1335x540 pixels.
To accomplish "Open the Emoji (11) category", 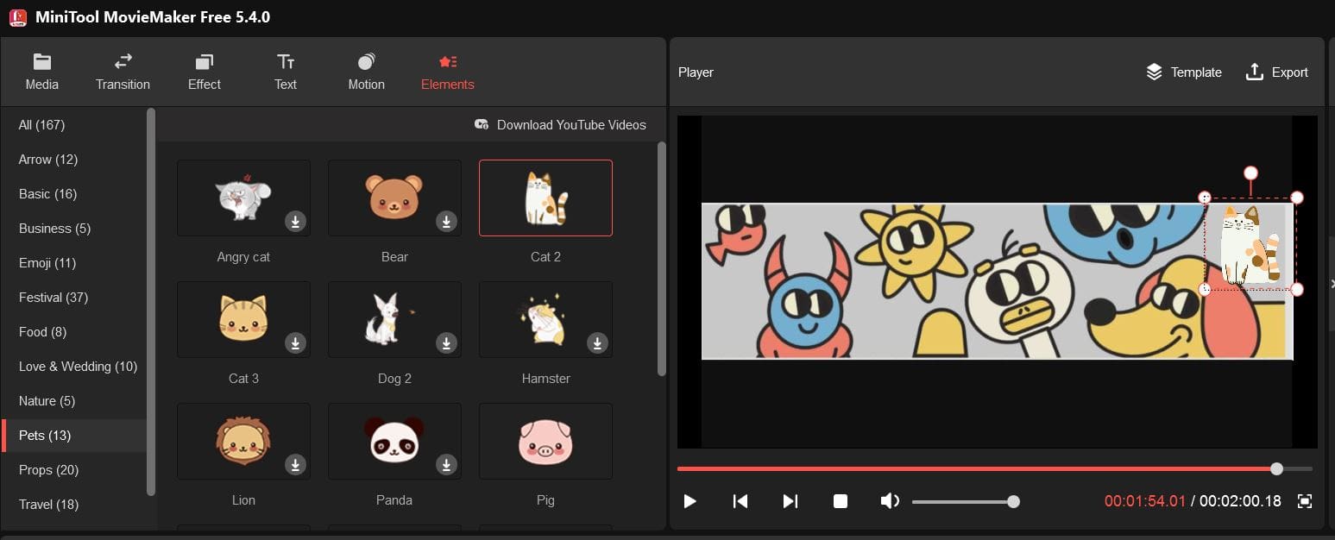I will (74, 263).
